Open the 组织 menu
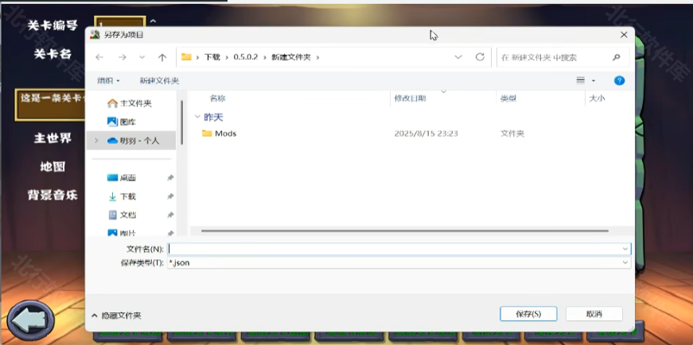 click(108, 80)
